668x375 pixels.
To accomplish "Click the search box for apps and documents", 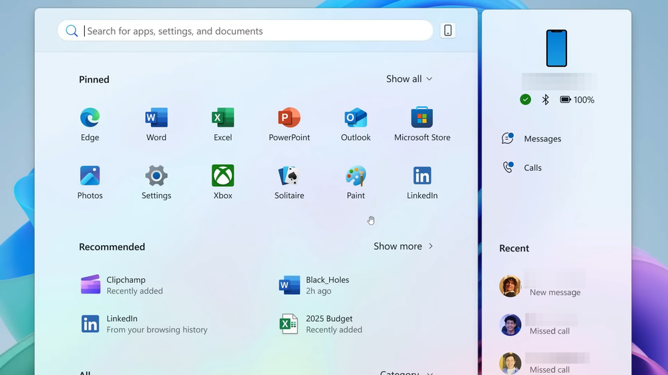I will pyautogui.click(x=254, y=31).
